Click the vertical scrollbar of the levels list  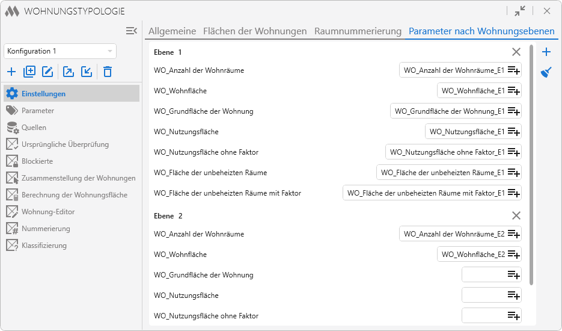click(531, 162)
